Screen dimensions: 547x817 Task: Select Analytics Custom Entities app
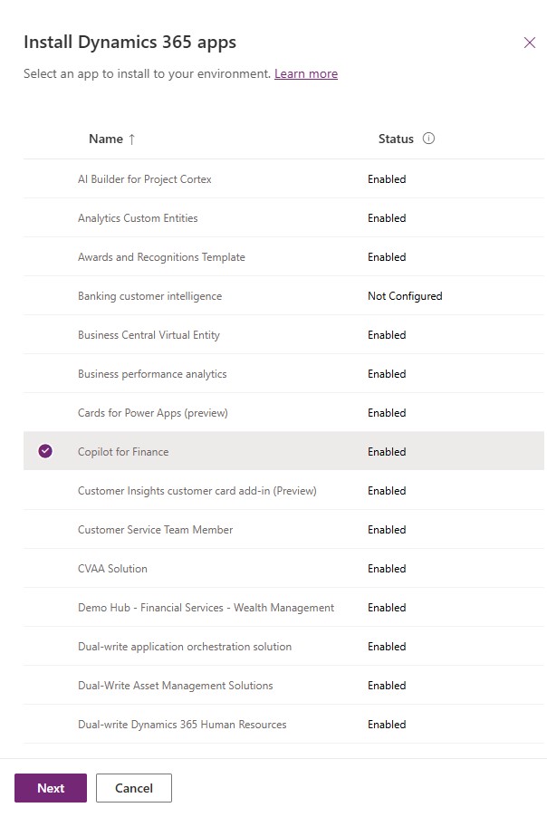pyautogui.click(x=284, y=217)
